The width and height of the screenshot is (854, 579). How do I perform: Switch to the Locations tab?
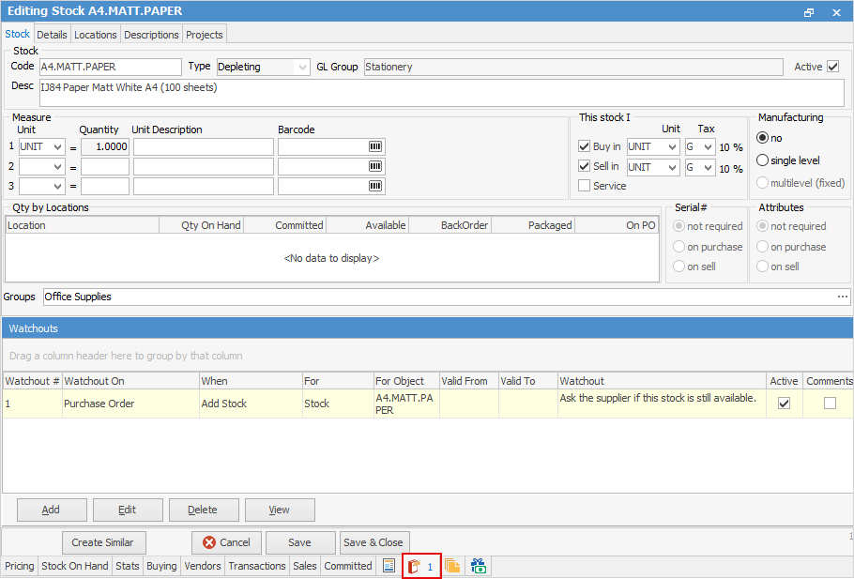click(96, 35)
